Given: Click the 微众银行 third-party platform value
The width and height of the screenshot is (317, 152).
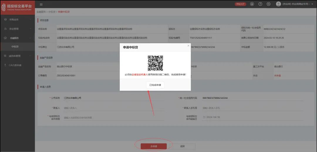Looking at the screenshot, I should tap(278, 66).
